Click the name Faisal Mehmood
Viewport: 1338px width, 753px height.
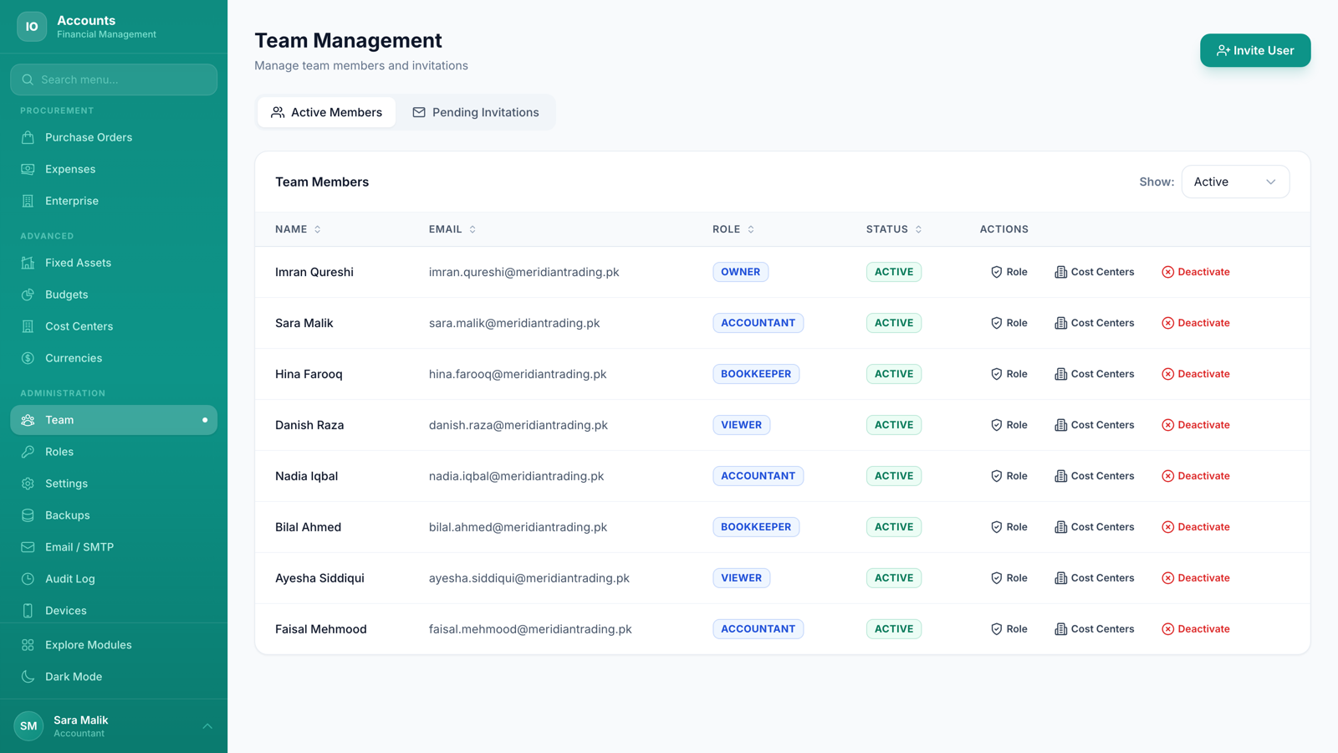click(321, 629)
